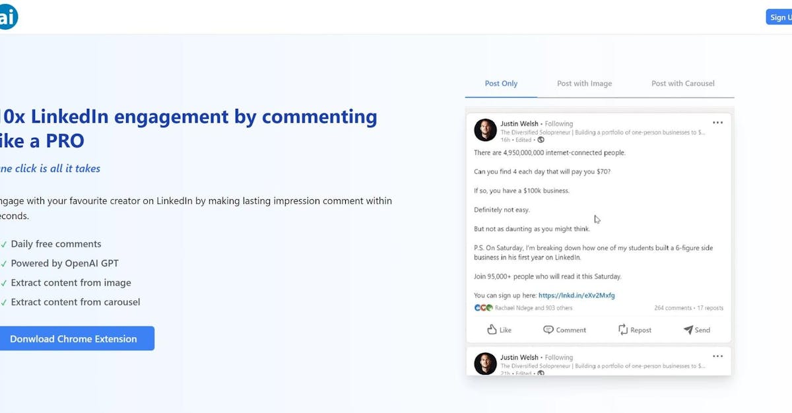This screenshot has width=792, height=413.
Task: Click the 'If so, you have a $100k business.' line
Action: tap(521, 191)
